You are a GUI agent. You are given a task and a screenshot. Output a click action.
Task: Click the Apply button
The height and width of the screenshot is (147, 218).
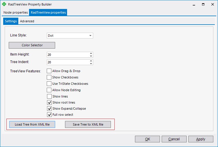[201, 139]
